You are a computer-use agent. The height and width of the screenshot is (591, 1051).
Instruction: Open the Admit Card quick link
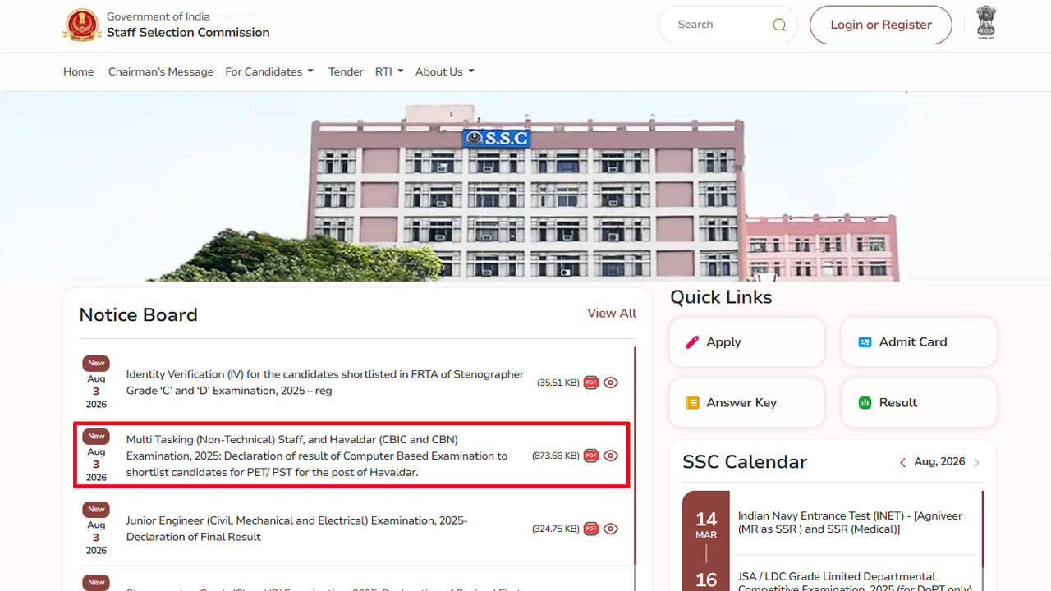click(919, 342)
